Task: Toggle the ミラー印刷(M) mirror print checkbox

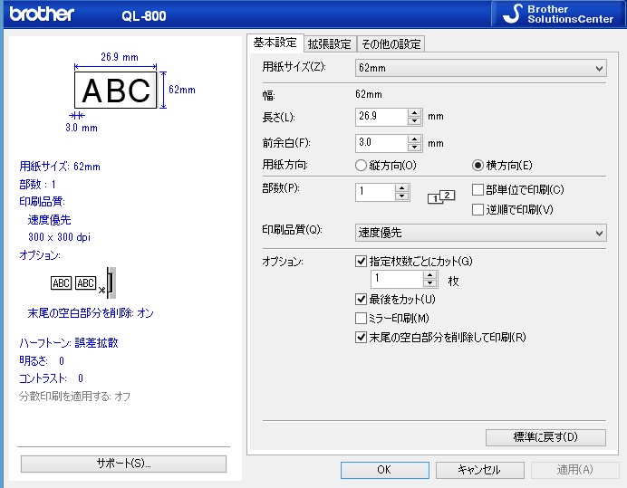Action: (362, 318)
